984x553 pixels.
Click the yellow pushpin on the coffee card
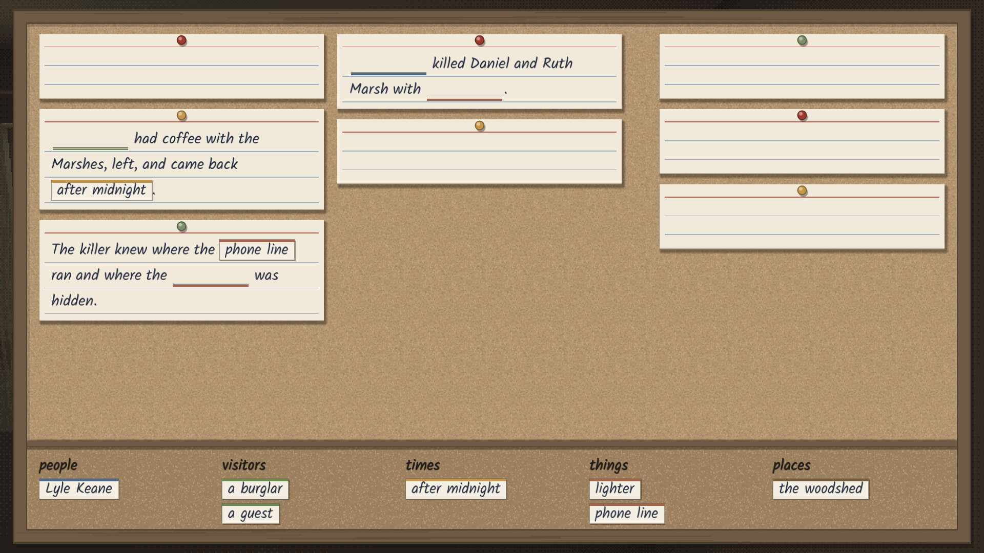[181, 115]
